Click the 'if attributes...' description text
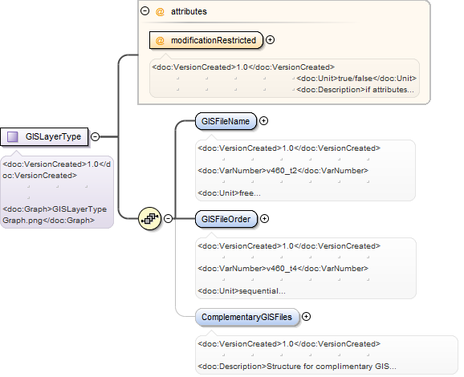 coord(389,90)
